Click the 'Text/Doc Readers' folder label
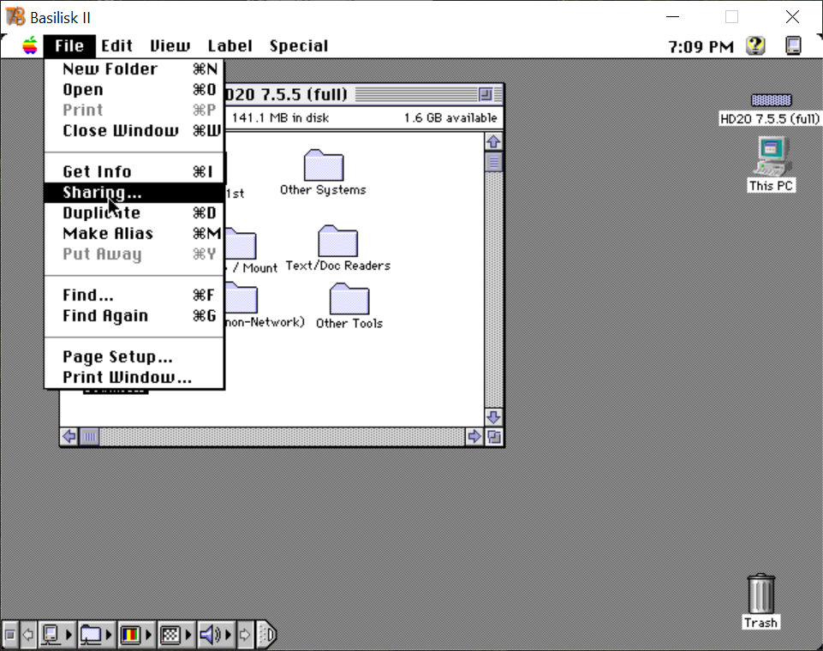This screenshot has height=651, width=823. click(x=338, y=266)
